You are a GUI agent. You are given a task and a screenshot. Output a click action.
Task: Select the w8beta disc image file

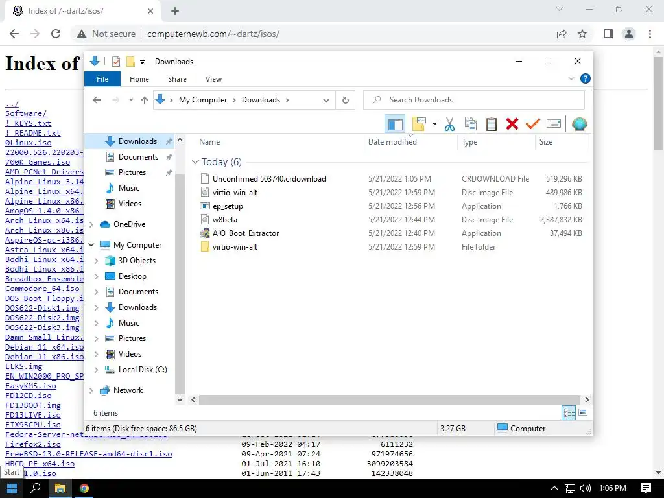coord(225,220)
